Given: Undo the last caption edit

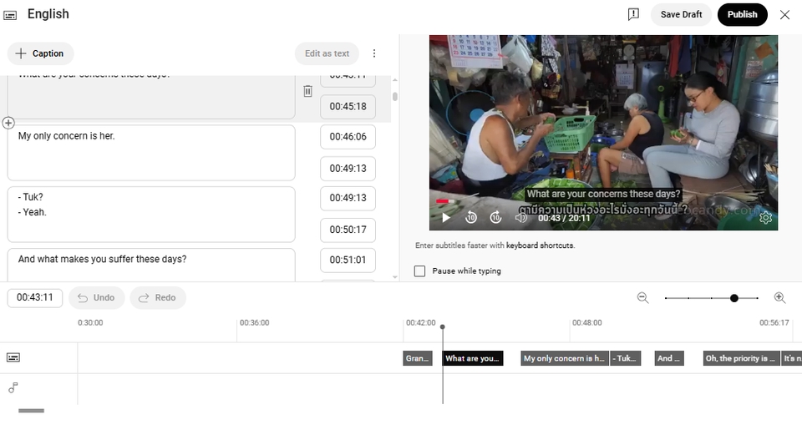Looking at the screenshot, I should pyautogui.click(x=96, y=298).
